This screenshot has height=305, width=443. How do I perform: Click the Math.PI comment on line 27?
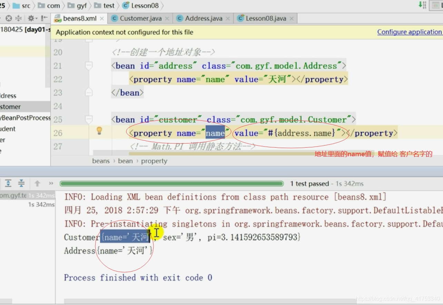pos(193,147)
